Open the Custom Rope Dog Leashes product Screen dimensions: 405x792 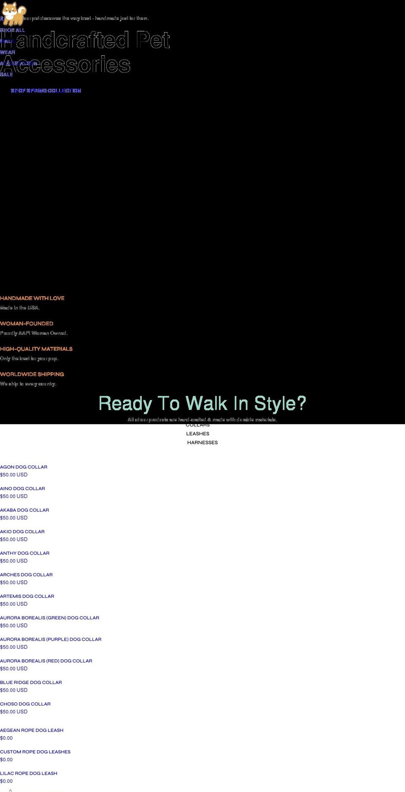35,752
